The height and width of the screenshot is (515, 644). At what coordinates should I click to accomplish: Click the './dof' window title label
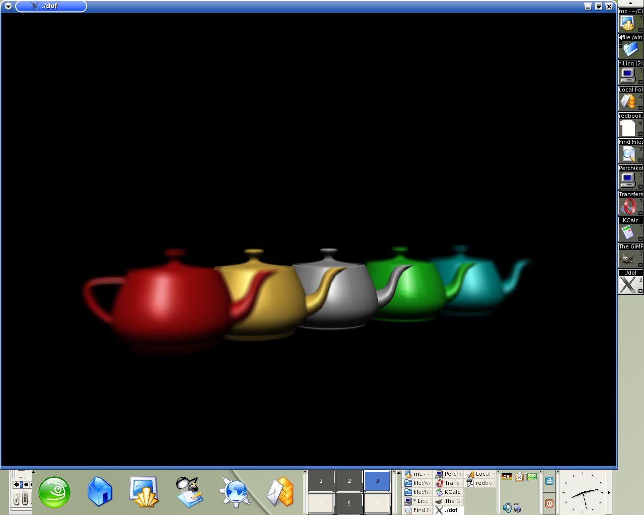point(50,6)
